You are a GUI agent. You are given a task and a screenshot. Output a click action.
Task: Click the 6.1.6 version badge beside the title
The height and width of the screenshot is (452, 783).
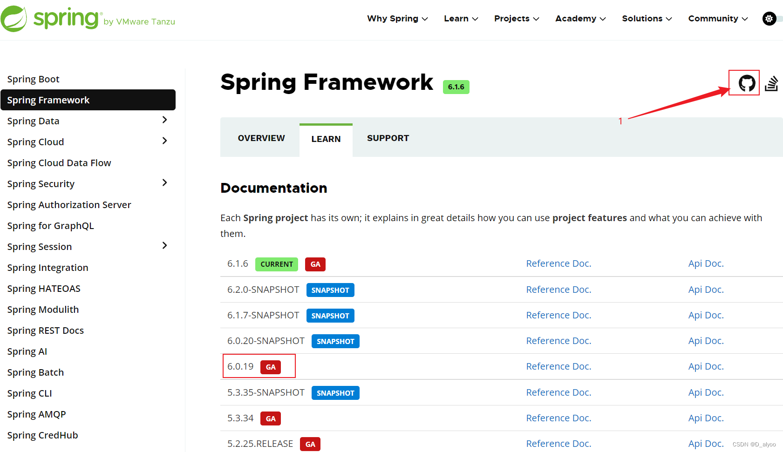click(456, 87)
